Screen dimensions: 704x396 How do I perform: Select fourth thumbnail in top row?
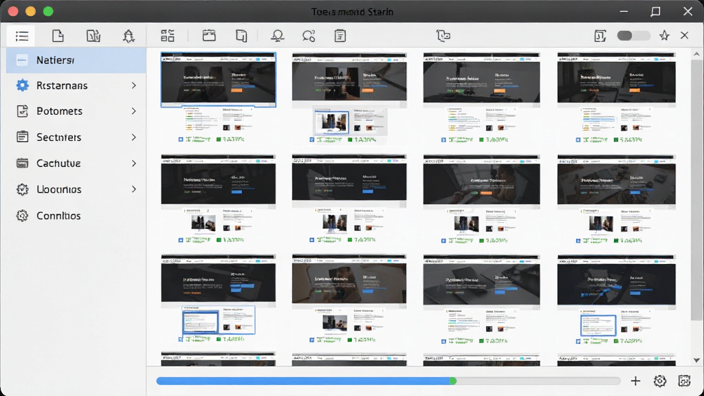click(x=616, y=80)
